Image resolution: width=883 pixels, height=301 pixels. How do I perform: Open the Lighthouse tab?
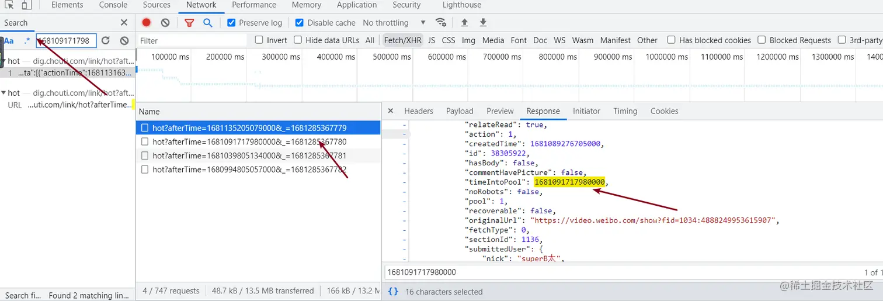[x=461, y=5]
